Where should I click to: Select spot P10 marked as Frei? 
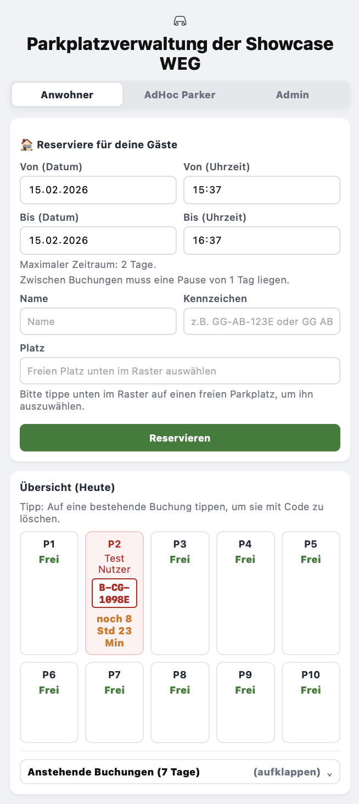point(311,702)
